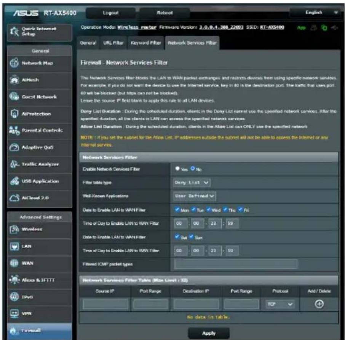Click the destination Port Range input field
Viewport: 345px width, 340px height.
tap(241, 304)
